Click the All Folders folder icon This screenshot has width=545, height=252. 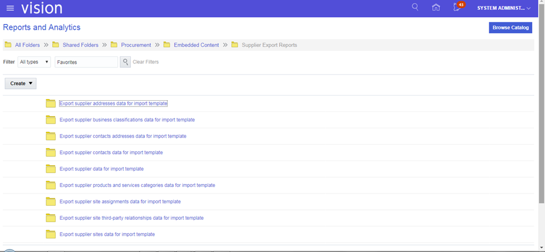[8, 45]
